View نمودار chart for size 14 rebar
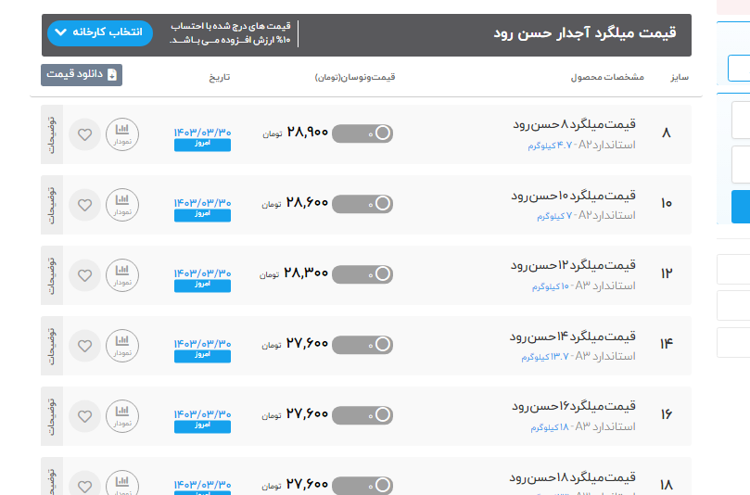Viewport: 750px width, 495px height. click(121, 346)
